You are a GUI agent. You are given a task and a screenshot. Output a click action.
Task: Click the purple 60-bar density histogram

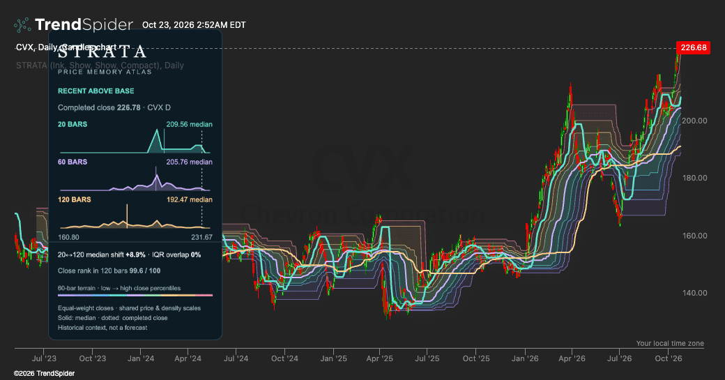click(135, 179)
